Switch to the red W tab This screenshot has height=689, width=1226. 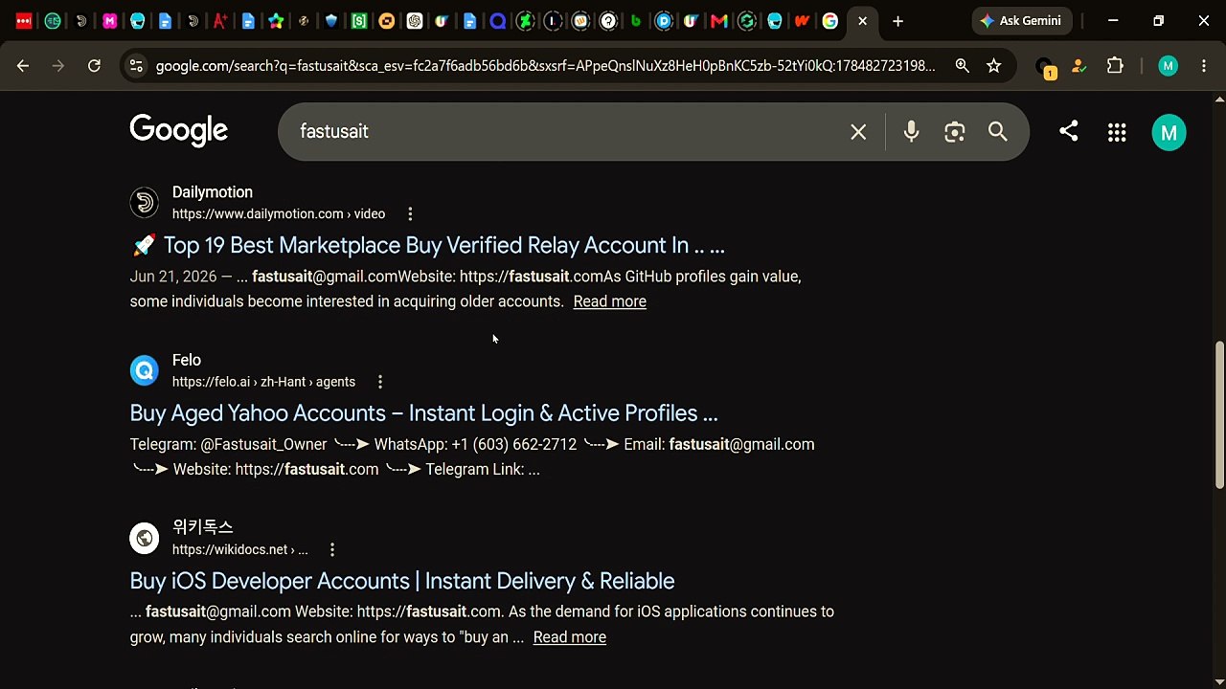(x=803, y=21)
